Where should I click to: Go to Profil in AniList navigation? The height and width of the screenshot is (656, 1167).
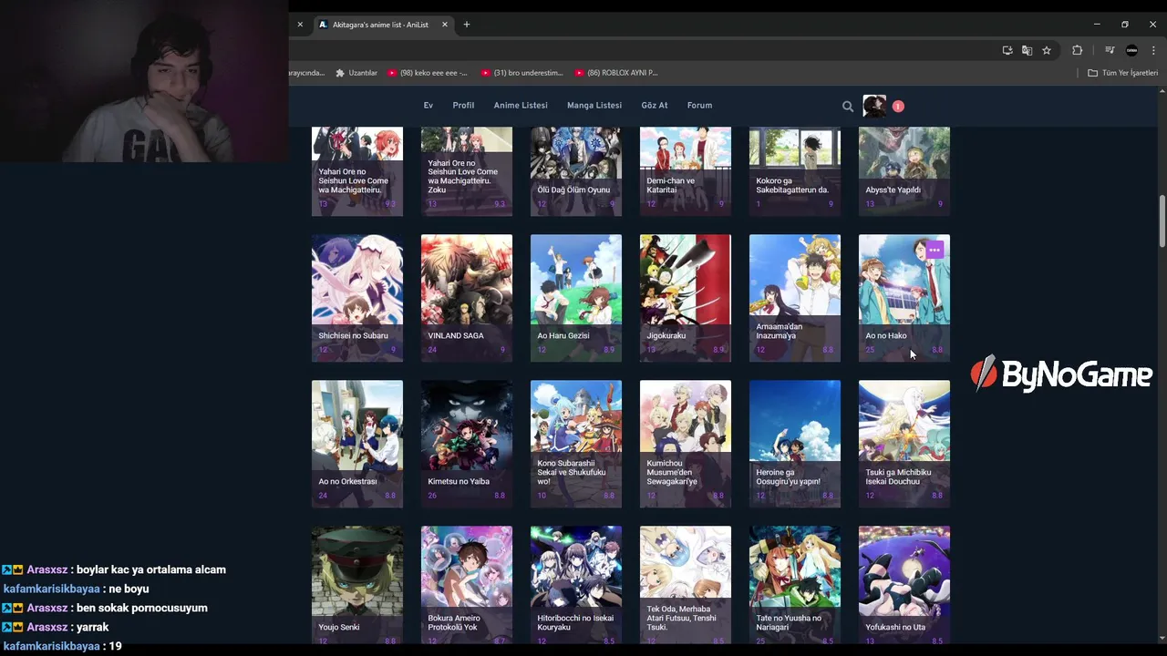click(463, 106)
